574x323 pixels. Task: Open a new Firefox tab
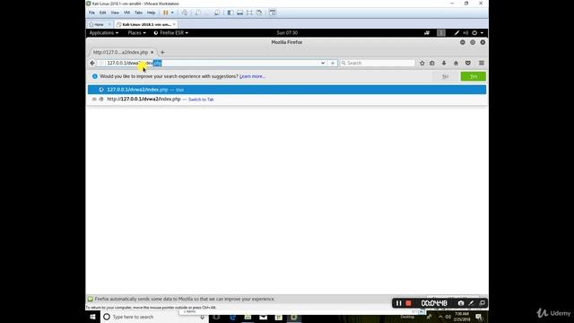[x=162, y=52]
